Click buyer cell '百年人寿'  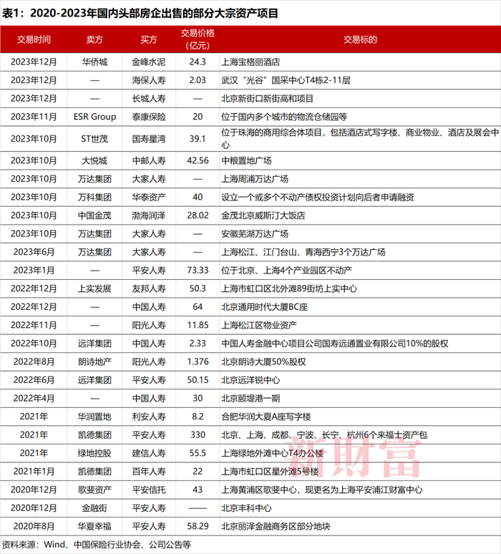coord(148,472)
